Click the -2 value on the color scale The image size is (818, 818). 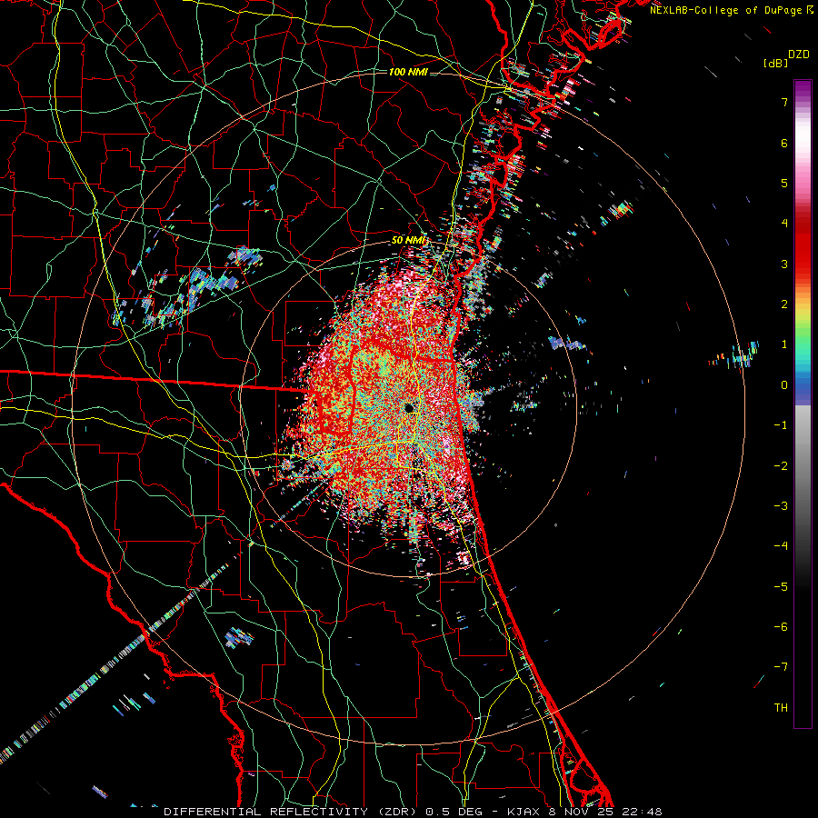(x=781, y=466)
